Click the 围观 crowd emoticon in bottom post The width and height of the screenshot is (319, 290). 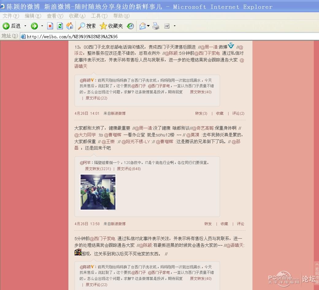coord(78,252)
